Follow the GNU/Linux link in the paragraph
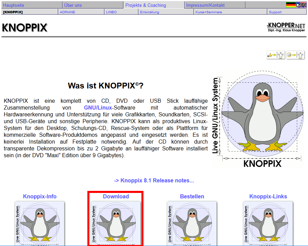The image size is (308, 246). (x=98, y=108)
